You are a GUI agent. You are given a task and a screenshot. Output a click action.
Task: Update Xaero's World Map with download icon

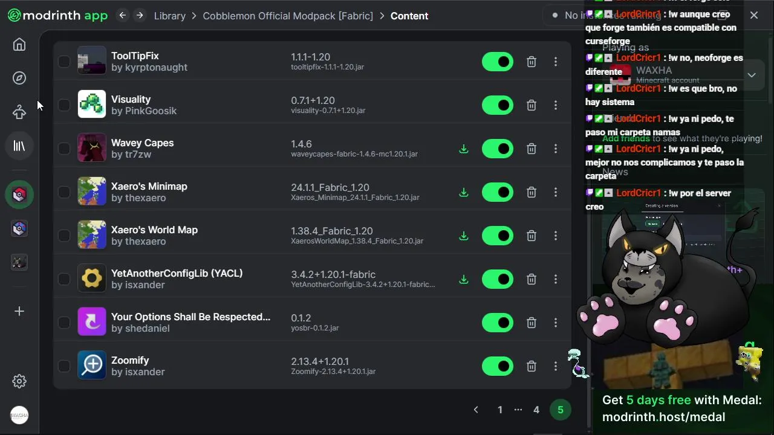coord(464,236)
